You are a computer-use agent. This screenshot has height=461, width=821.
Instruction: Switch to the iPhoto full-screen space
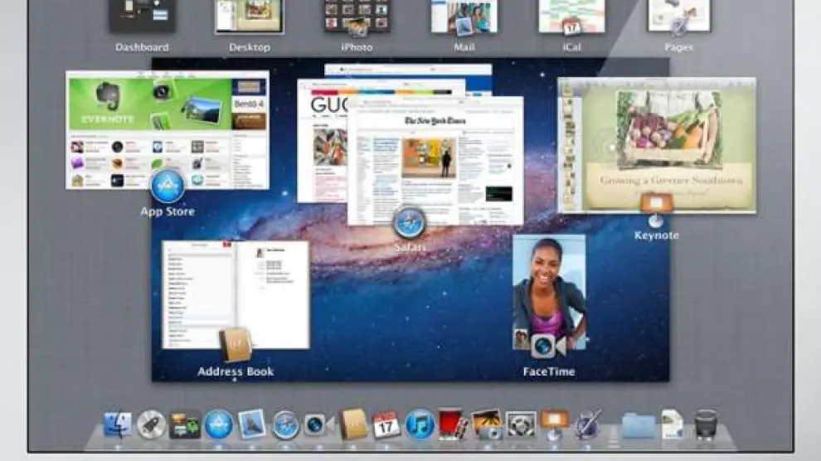coord(357,17)
